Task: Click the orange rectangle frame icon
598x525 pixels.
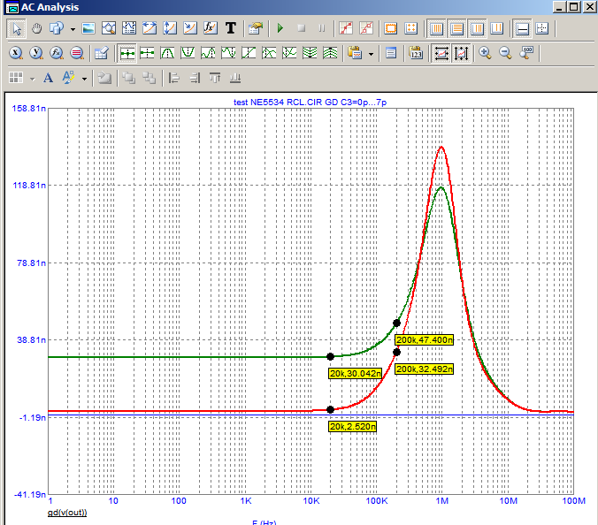Action: [x=390, y=28]
